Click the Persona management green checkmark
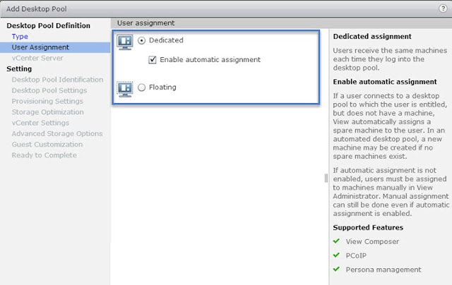This screenshot has width=452, height=285. 337,269
